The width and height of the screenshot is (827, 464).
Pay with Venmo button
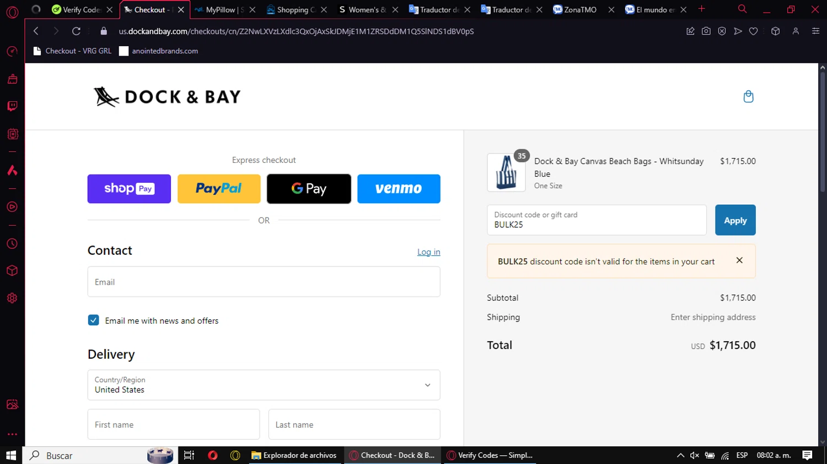tap(399, 189)
